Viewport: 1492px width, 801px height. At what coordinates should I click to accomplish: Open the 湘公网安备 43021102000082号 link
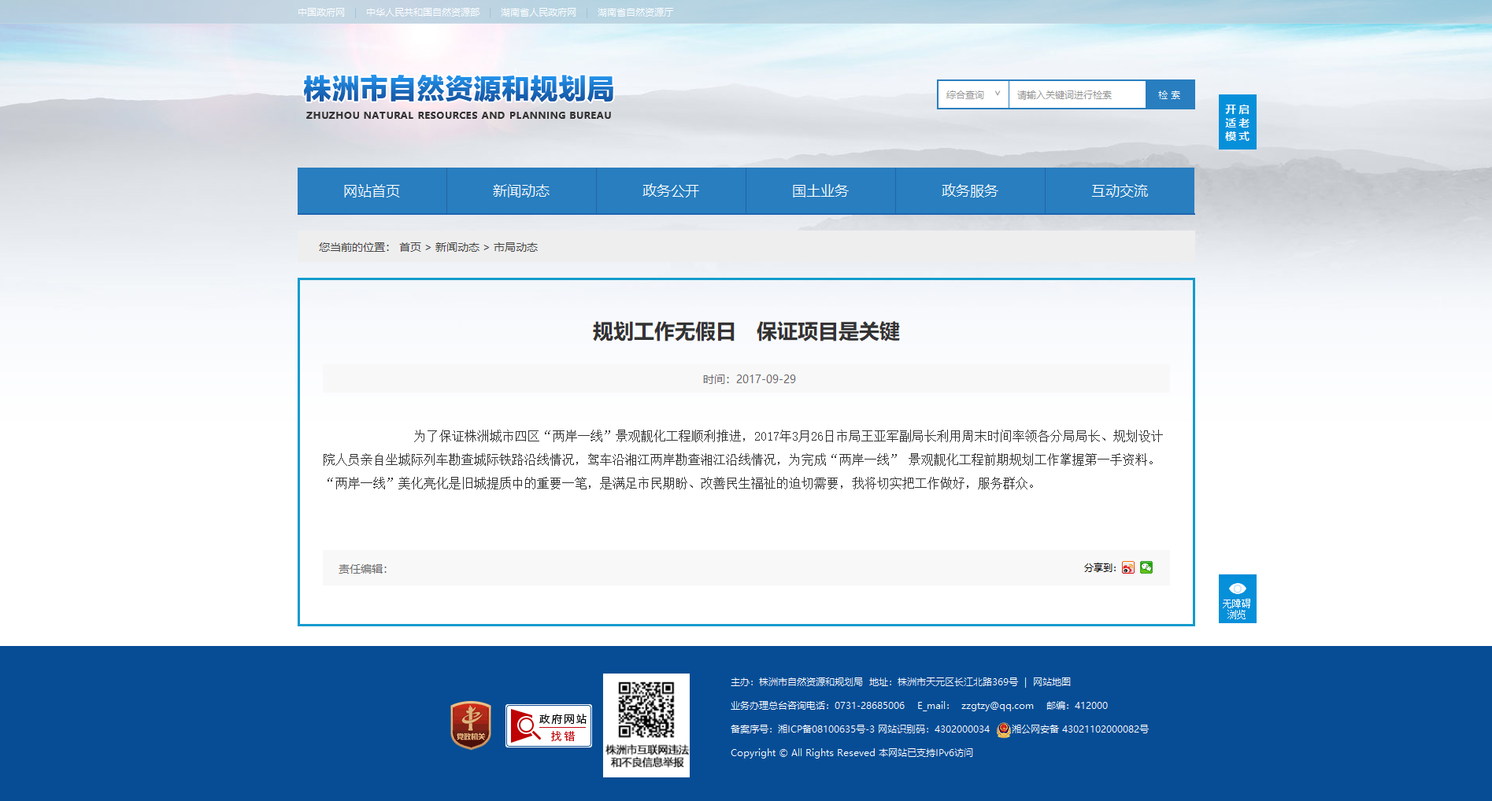(1079, 729)
